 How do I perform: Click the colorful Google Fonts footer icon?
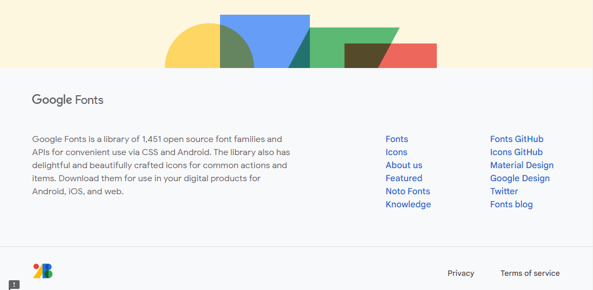(42, 271)
